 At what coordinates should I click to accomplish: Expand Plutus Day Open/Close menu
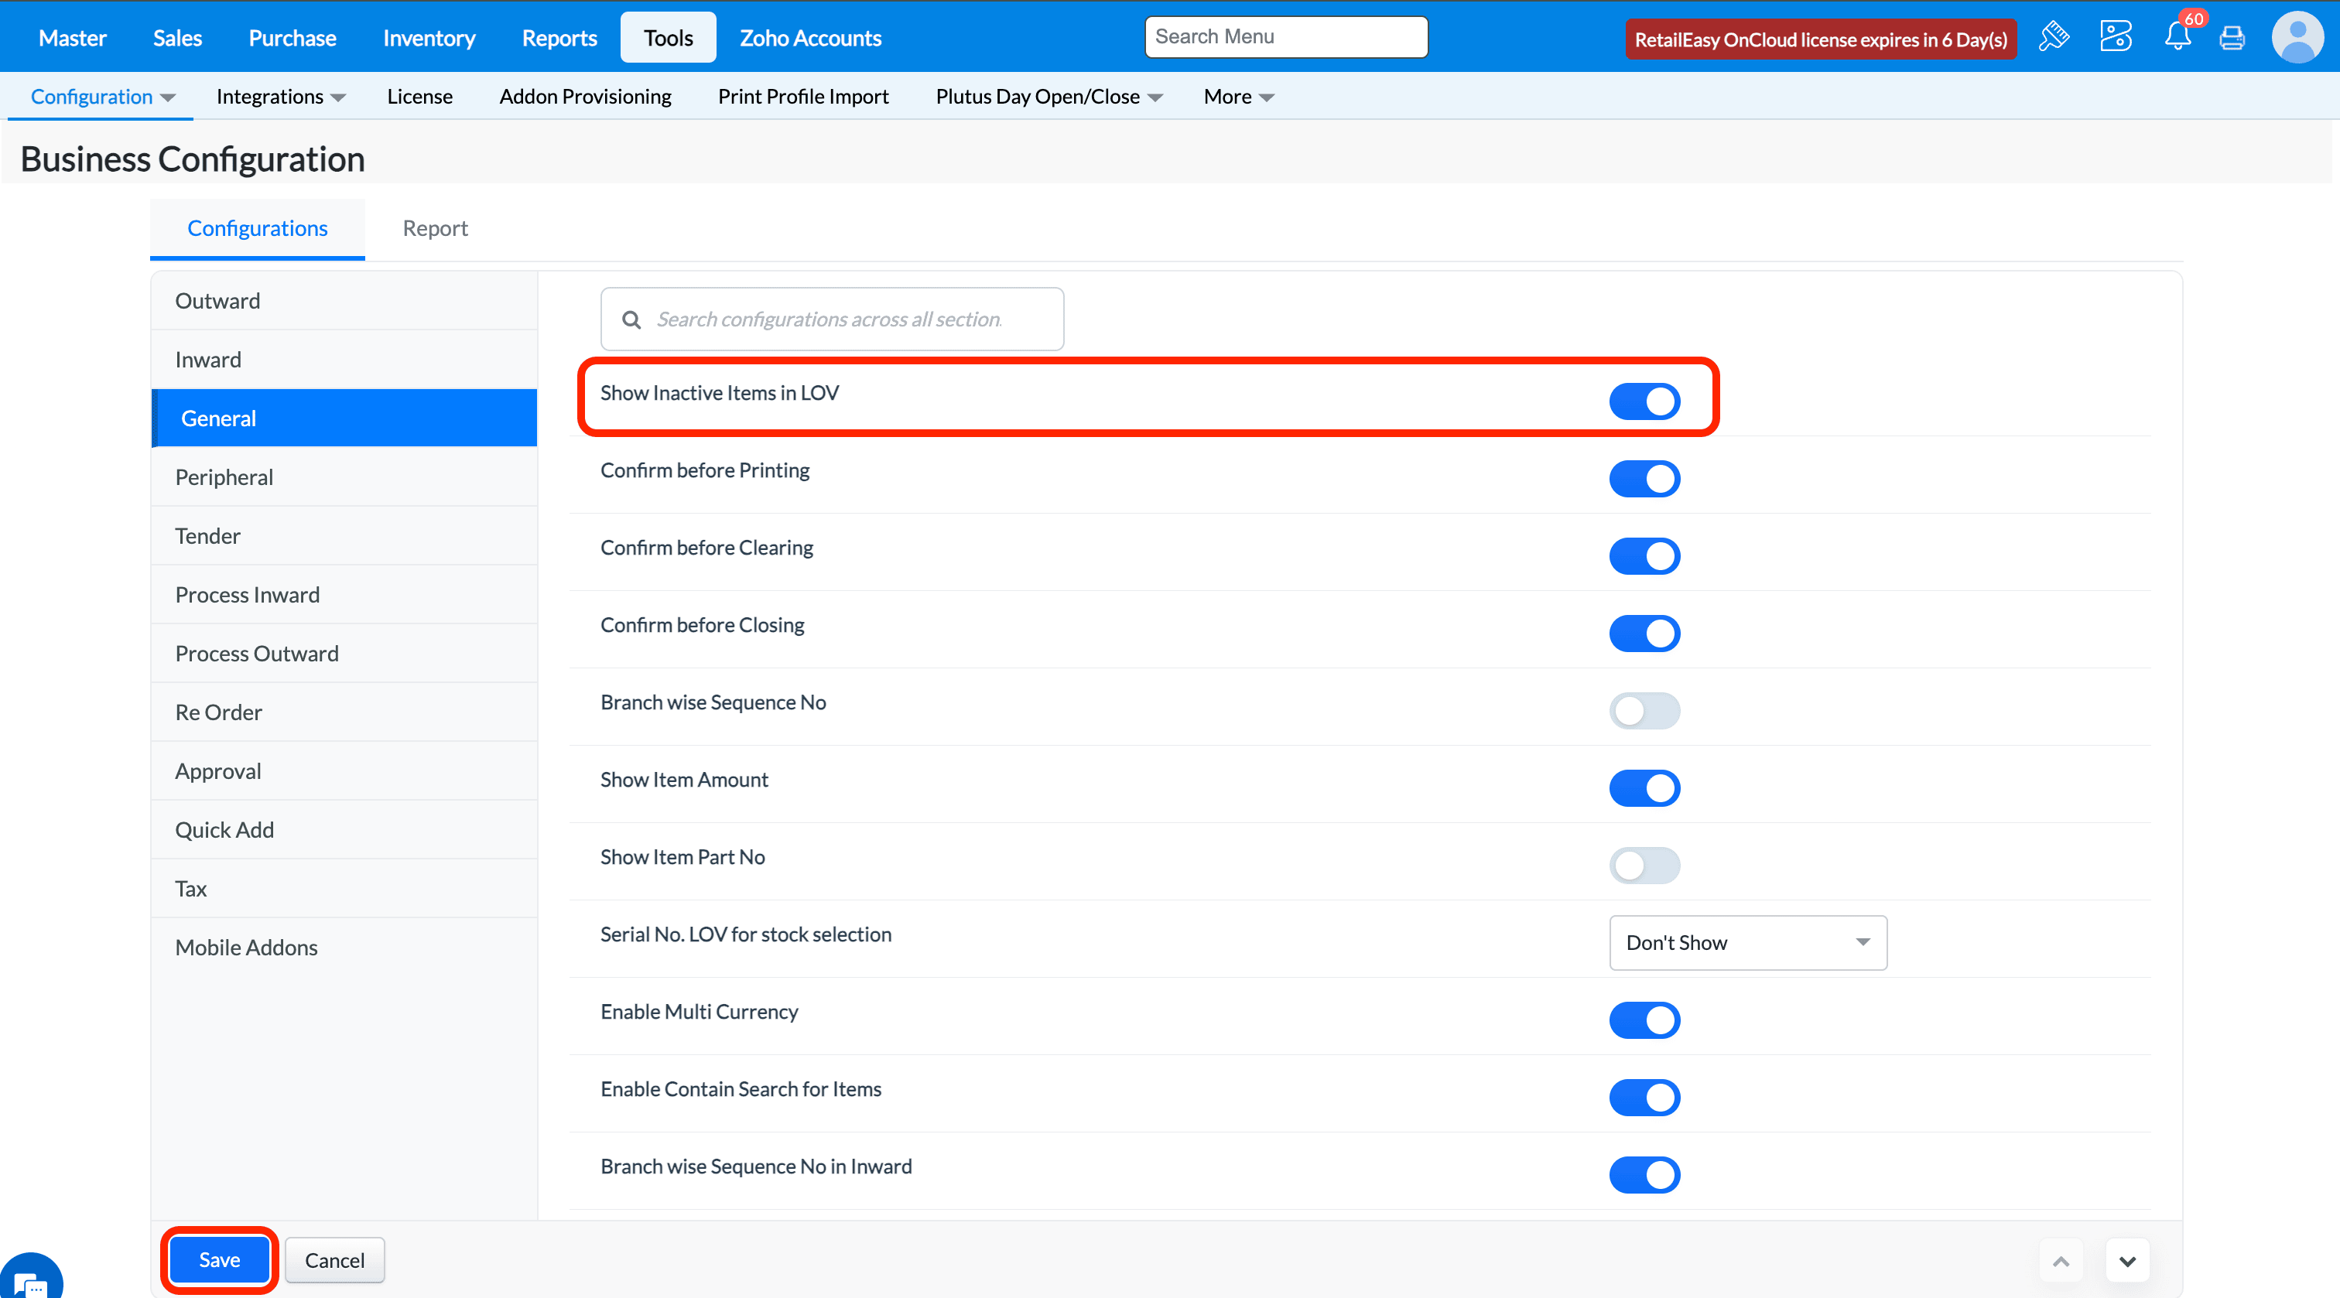point(1049,96)
